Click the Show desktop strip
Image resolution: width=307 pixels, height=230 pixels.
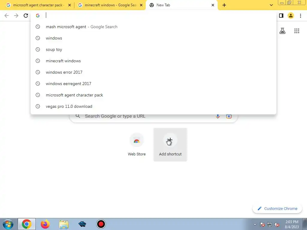click(x=305, y=224)
